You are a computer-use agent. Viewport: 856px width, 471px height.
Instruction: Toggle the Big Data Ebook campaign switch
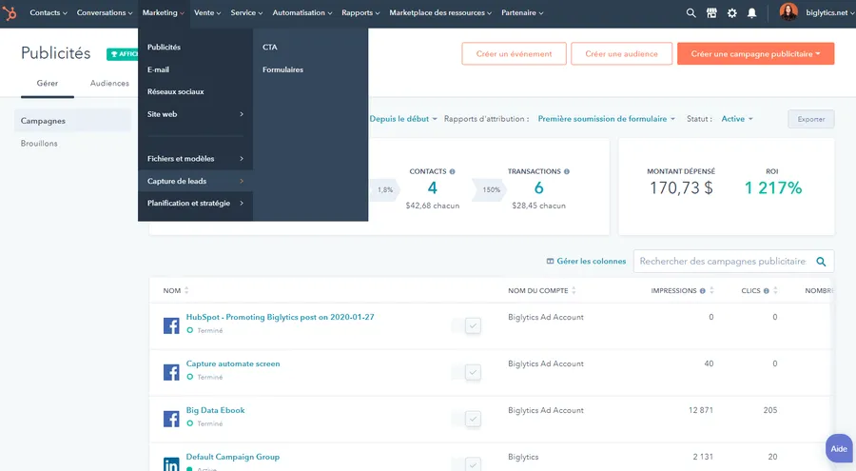pyautogui.click(x=472, y=419)
